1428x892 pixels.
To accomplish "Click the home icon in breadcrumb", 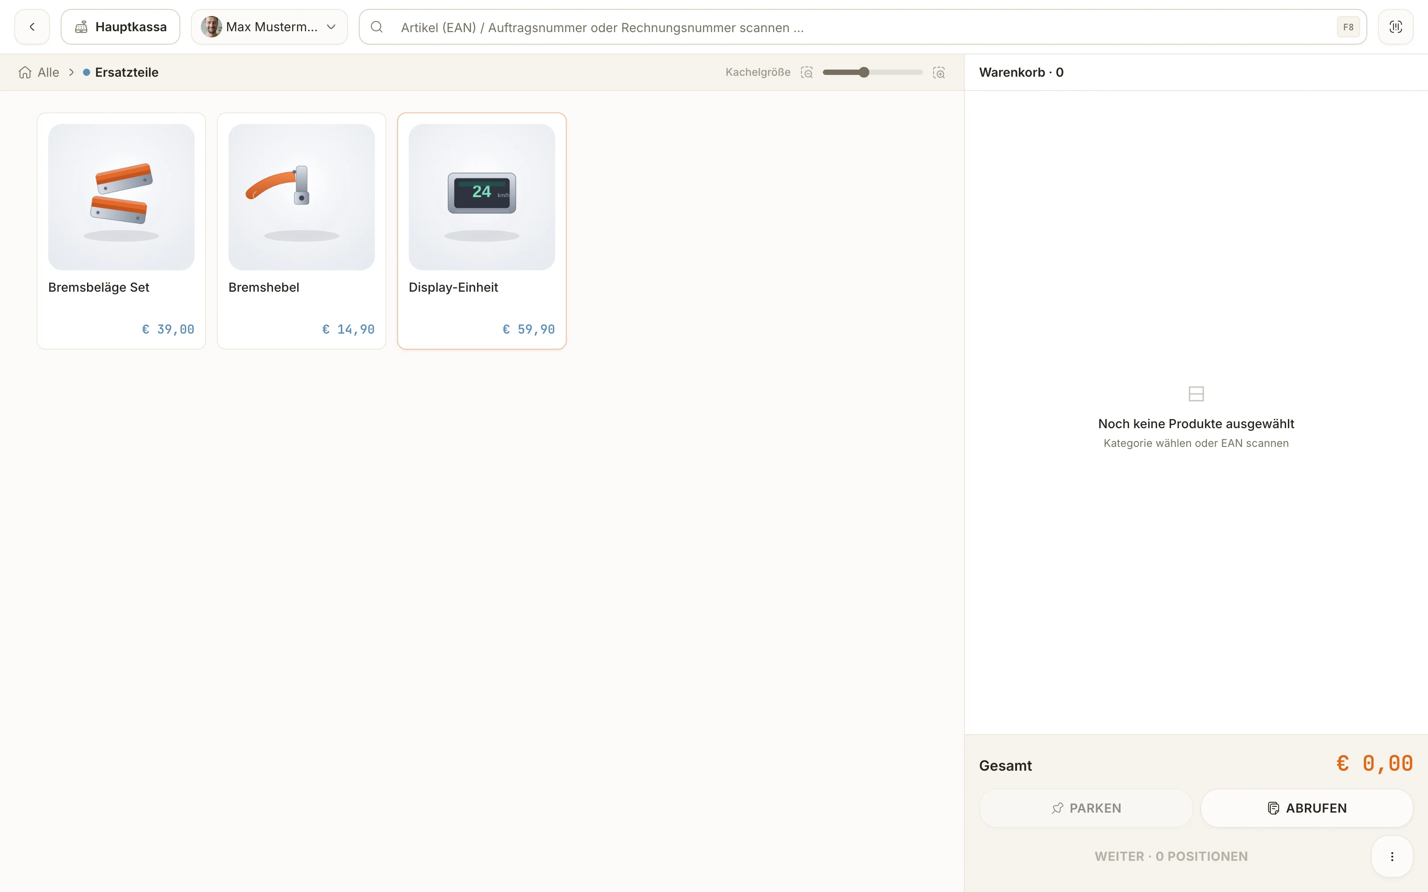I will pyautogui.click(x=25, y=72).
